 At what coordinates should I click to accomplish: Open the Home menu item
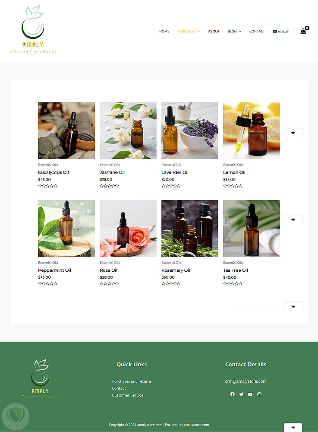[x=164, y=32]
